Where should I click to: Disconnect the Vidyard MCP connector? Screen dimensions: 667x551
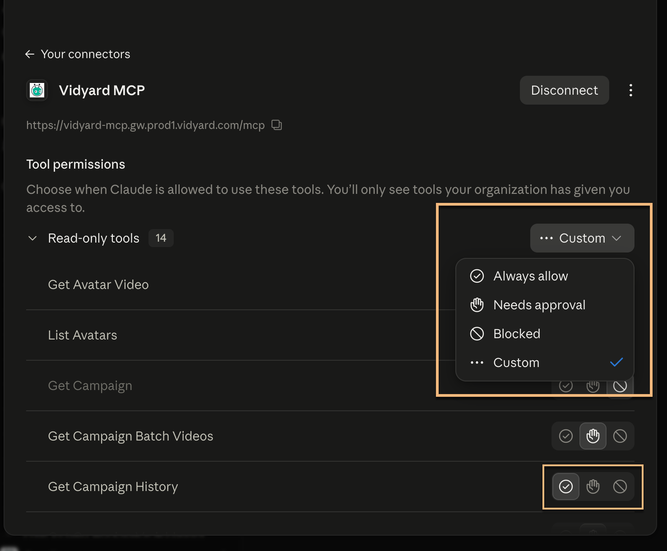pyautogui.click(x=564, y=90)
